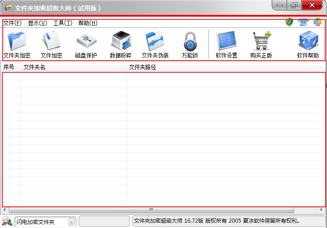
Task: Open the 文件夹加密 folder encryption tool
Action: click(x=17, y=45)
